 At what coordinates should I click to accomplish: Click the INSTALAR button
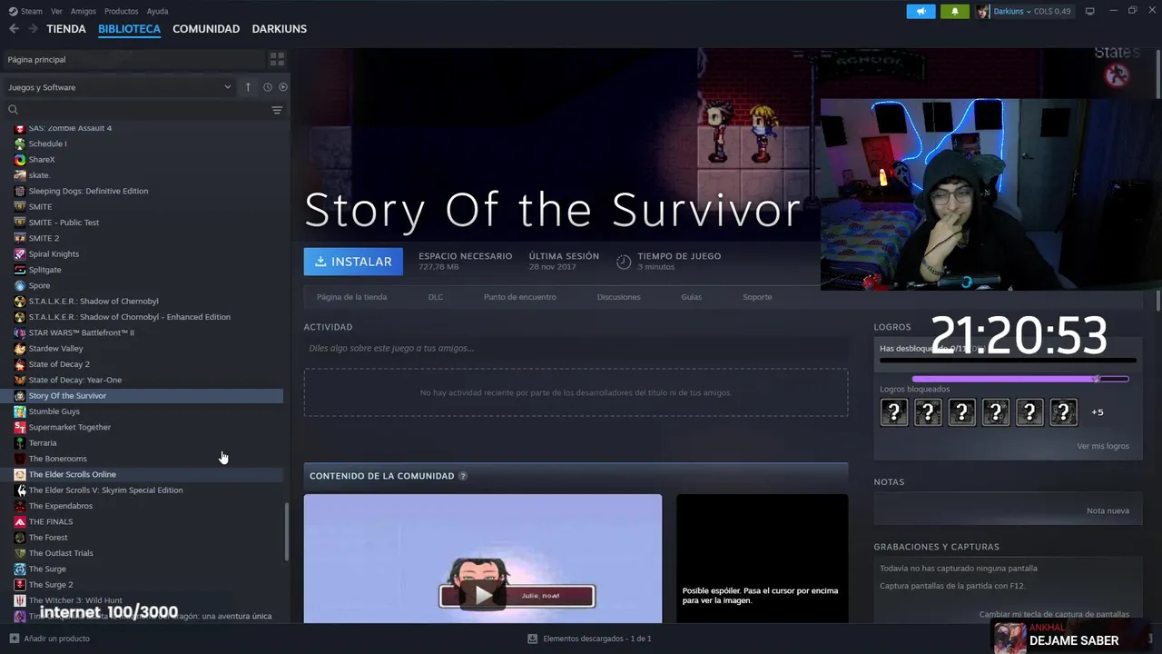click(353, 262)
